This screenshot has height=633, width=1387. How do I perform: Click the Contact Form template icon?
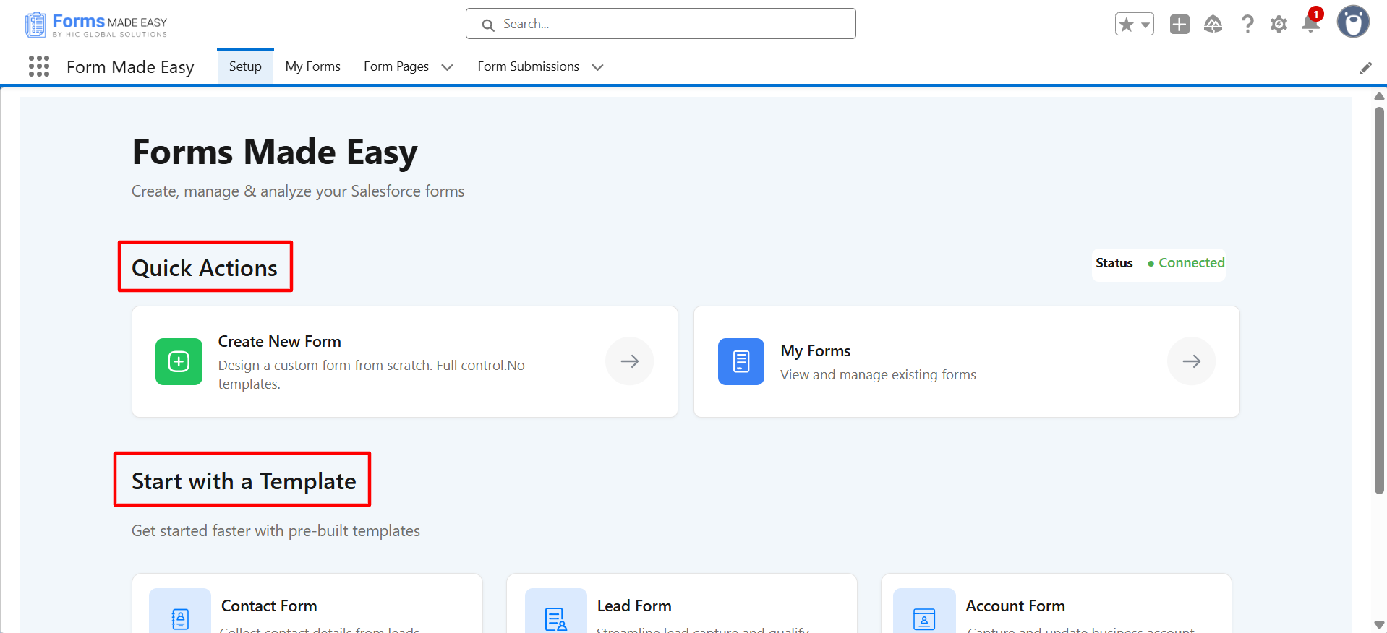pos(180,611)
